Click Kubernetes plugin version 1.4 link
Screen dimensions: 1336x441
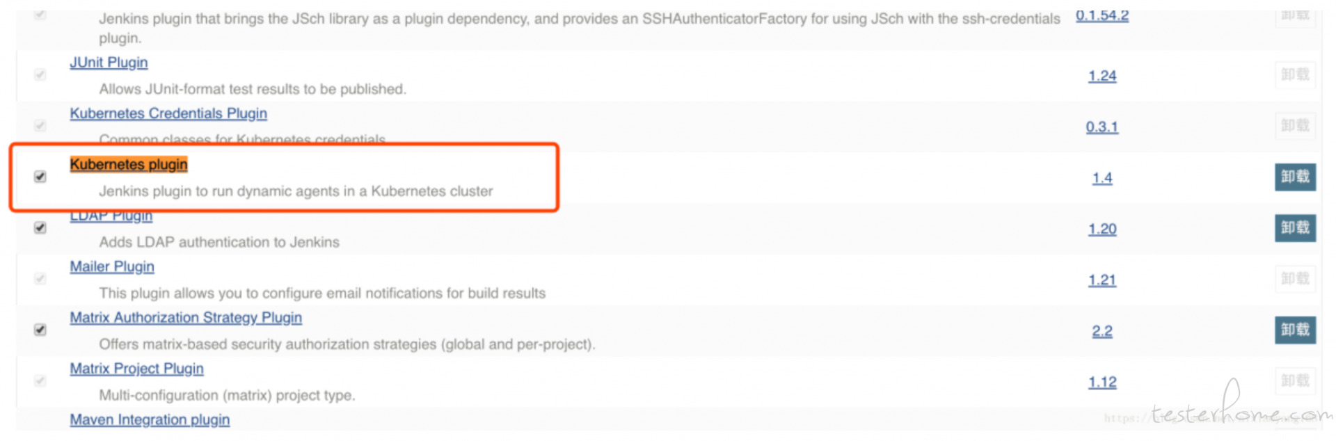click(1102, 178)
